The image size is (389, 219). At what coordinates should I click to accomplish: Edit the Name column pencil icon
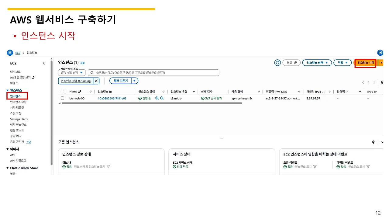coord(80,92)
